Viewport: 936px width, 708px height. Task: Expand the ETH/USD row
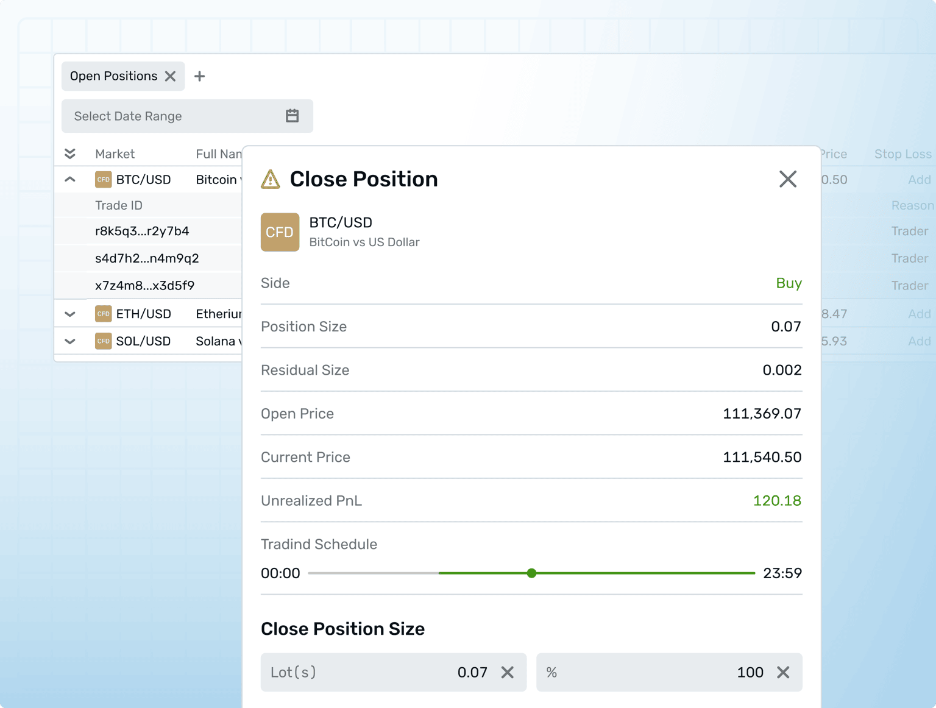point(70,314)
